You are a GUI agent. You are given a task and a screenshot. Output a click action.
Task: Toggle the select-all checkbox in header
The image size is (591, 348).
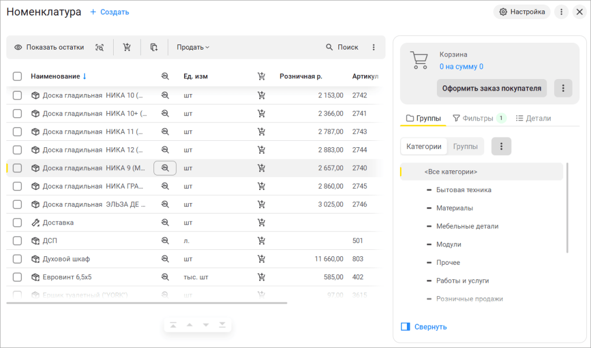17,76
